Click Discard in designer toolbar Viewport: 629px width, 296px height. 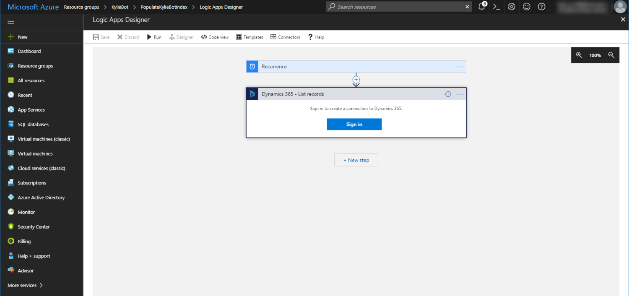coord(128,37)
